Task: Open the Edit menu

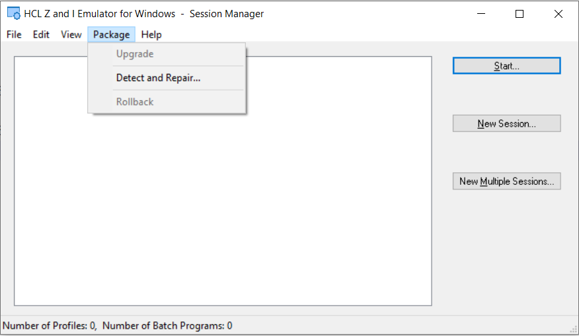Action: point(41,34)
